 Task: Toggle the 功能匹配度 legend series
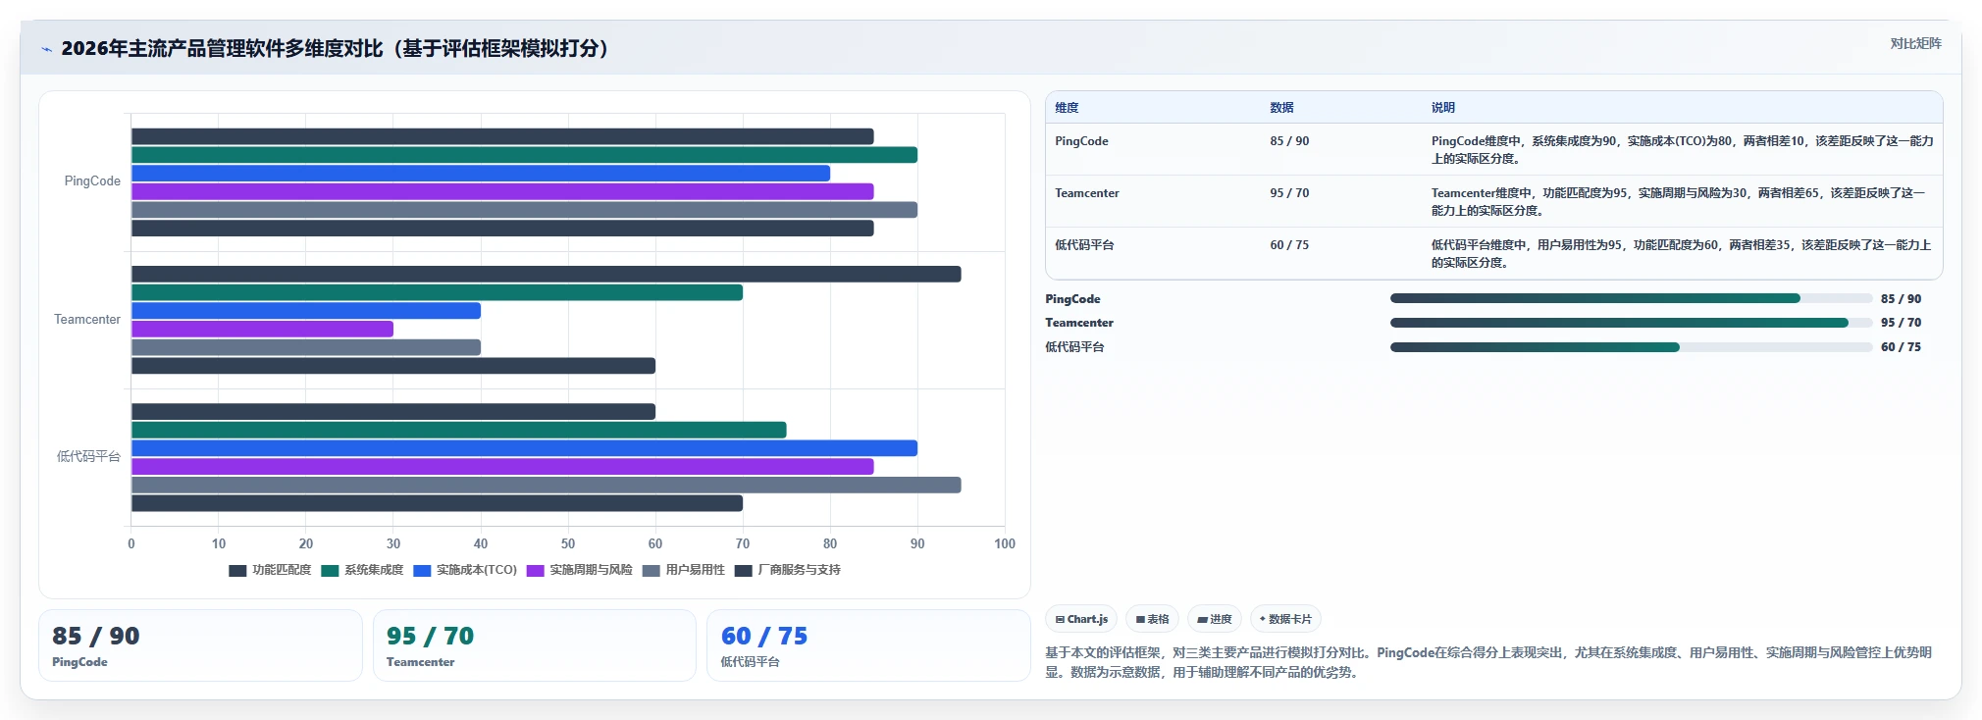(270, 570)
